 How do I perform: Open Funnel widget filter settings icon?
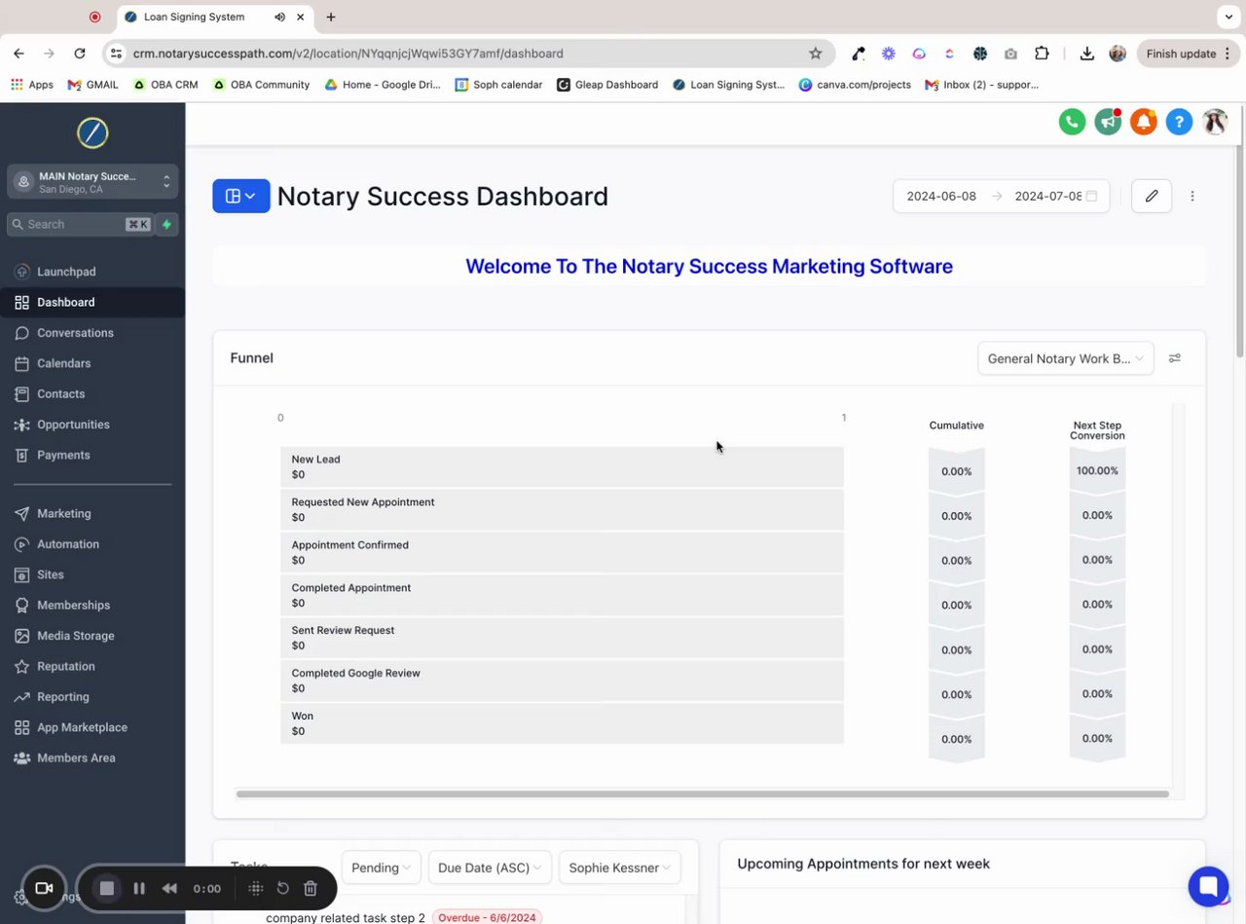(1175, 358)
